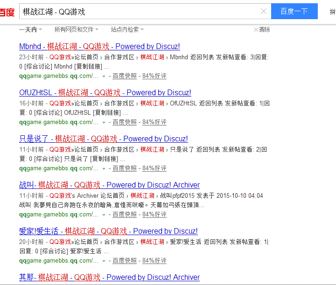Click the green URL under OfUZHtSL result
The image size is (336, 285).
click(x=59, y=122)
